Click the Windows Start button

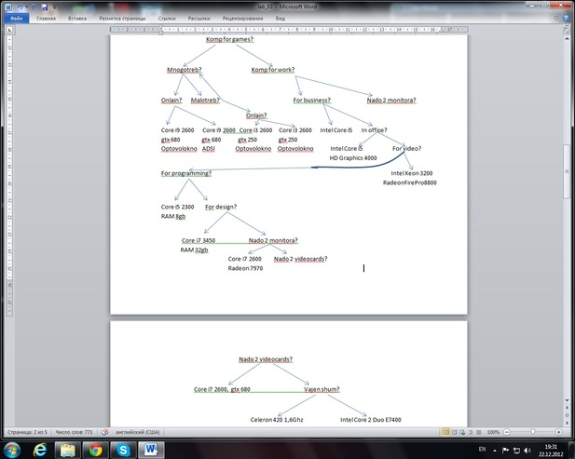coord(12,450)
